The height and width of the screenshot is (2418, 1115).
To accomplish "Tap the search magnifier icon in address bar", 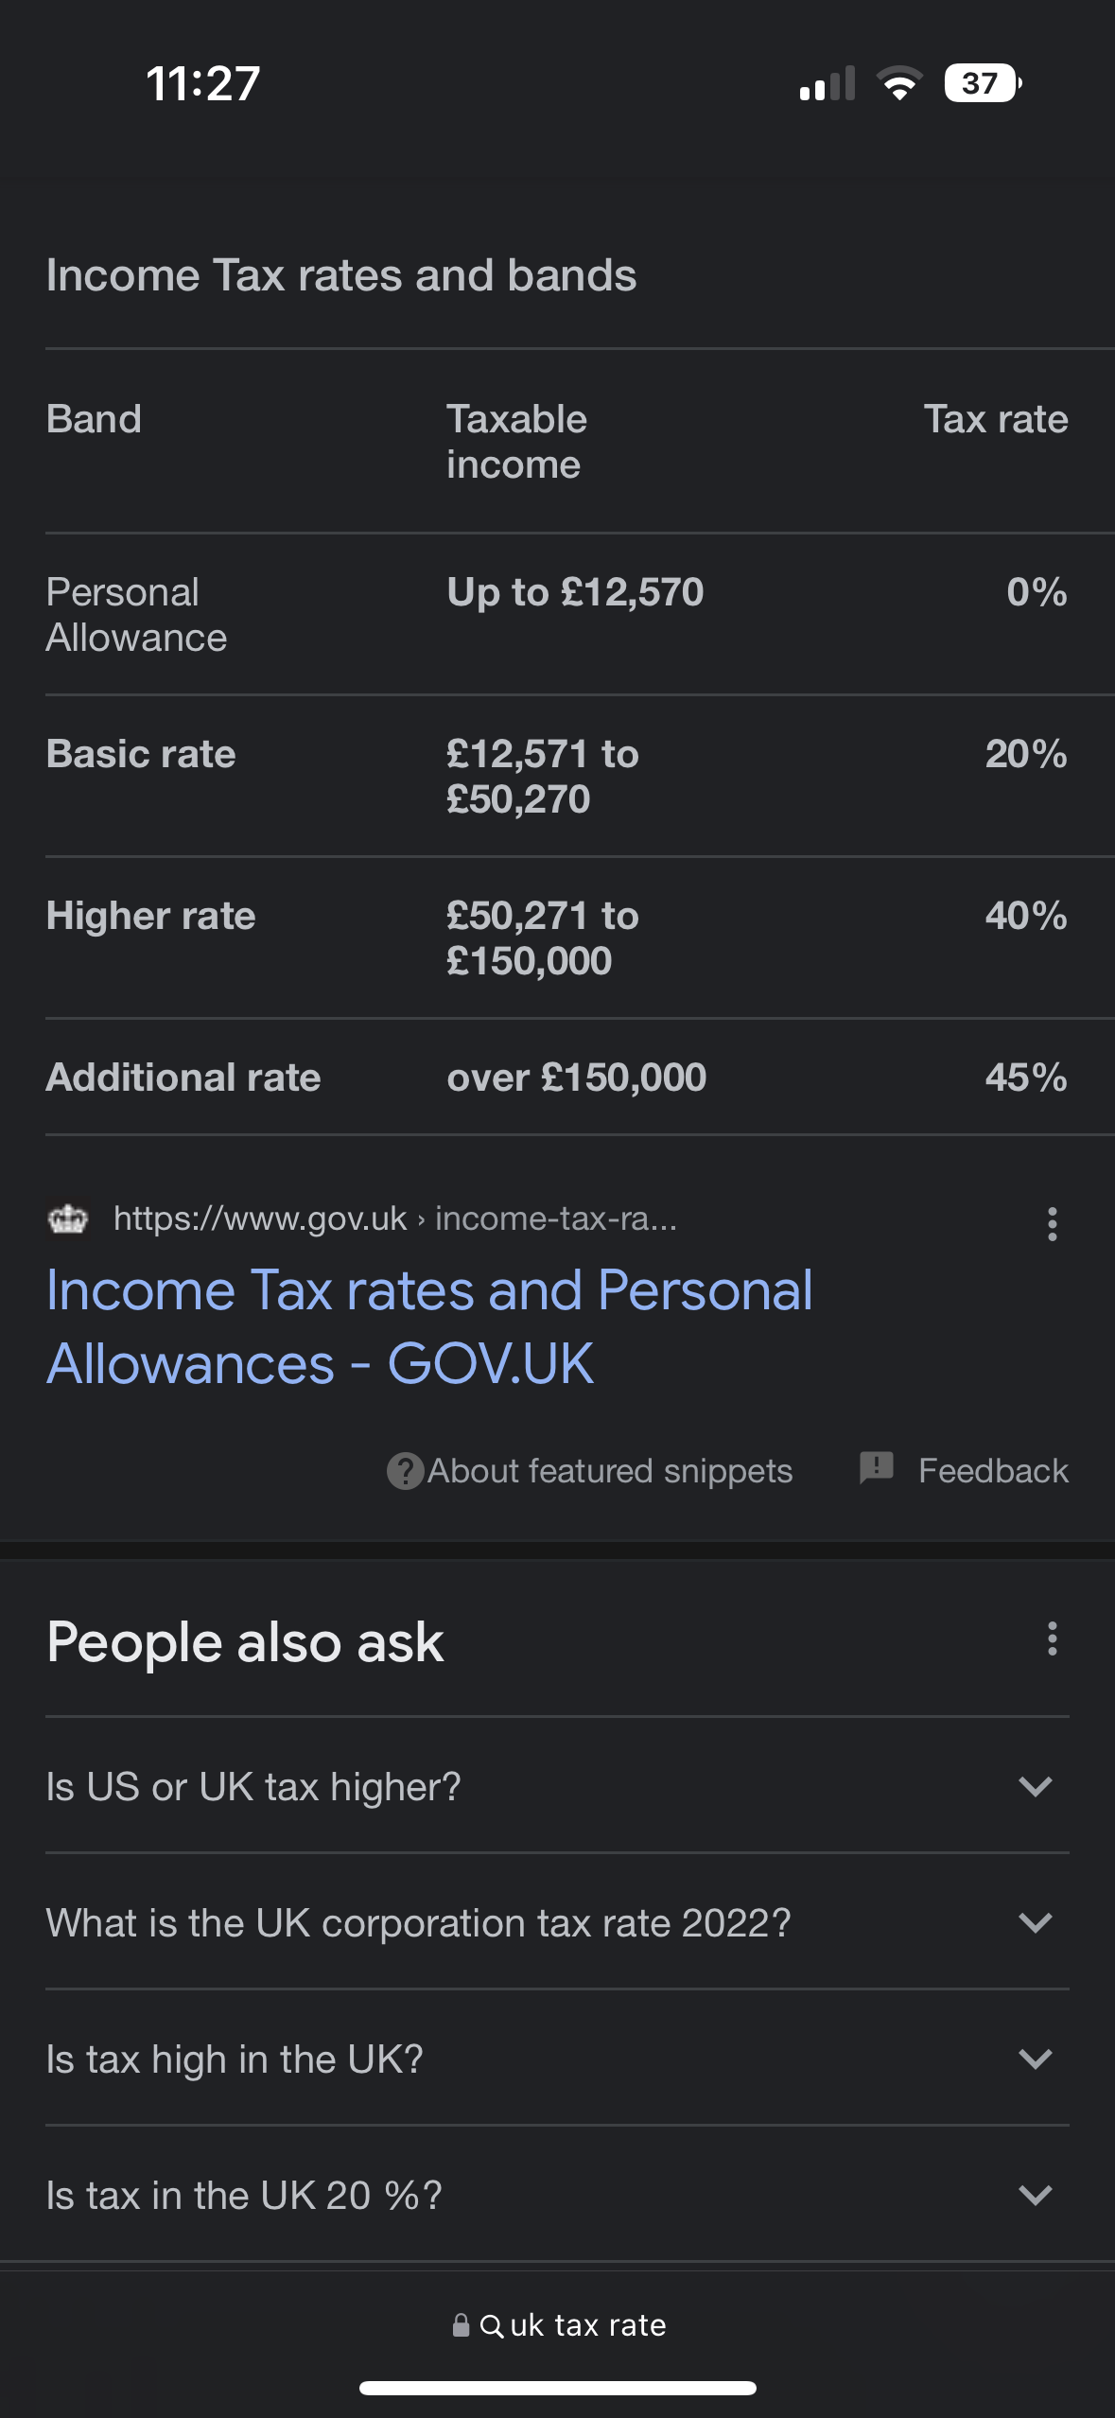I will tap(492, 2325).
